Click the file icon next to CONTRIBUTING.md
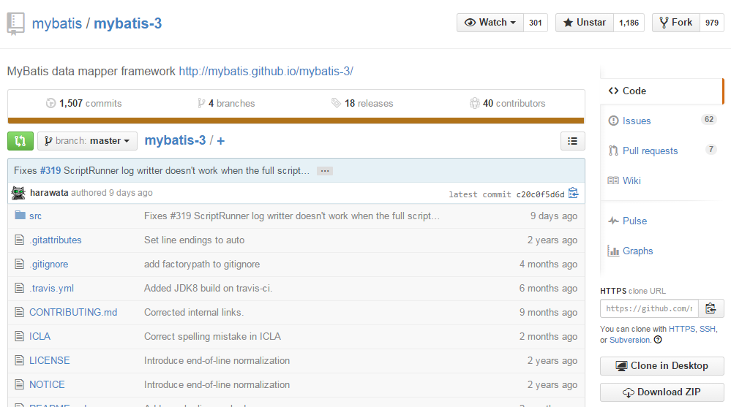Viewport: 731px width, 407px height. pyautogui.click(x=19, y=312)
